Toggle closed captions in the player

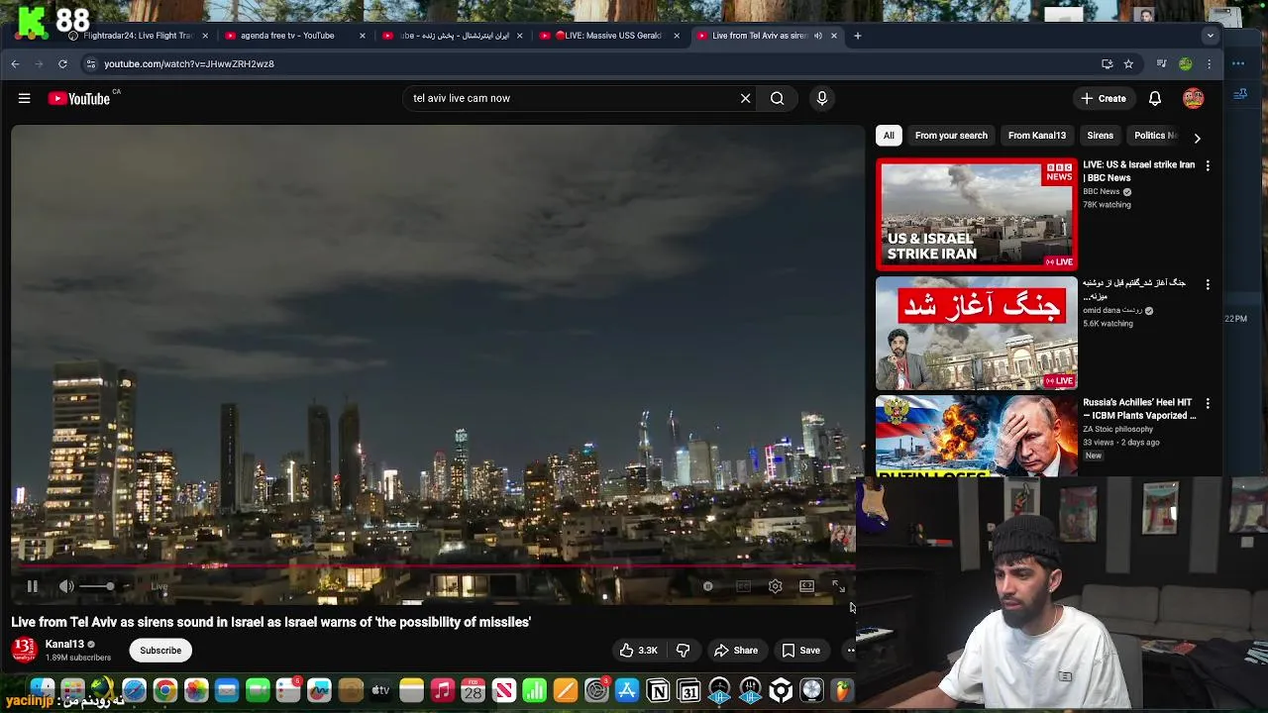click(x=744, y=586)
